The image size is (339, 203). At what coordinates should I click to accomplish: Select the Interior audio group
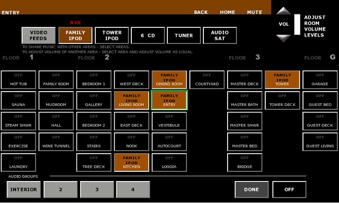24,190
